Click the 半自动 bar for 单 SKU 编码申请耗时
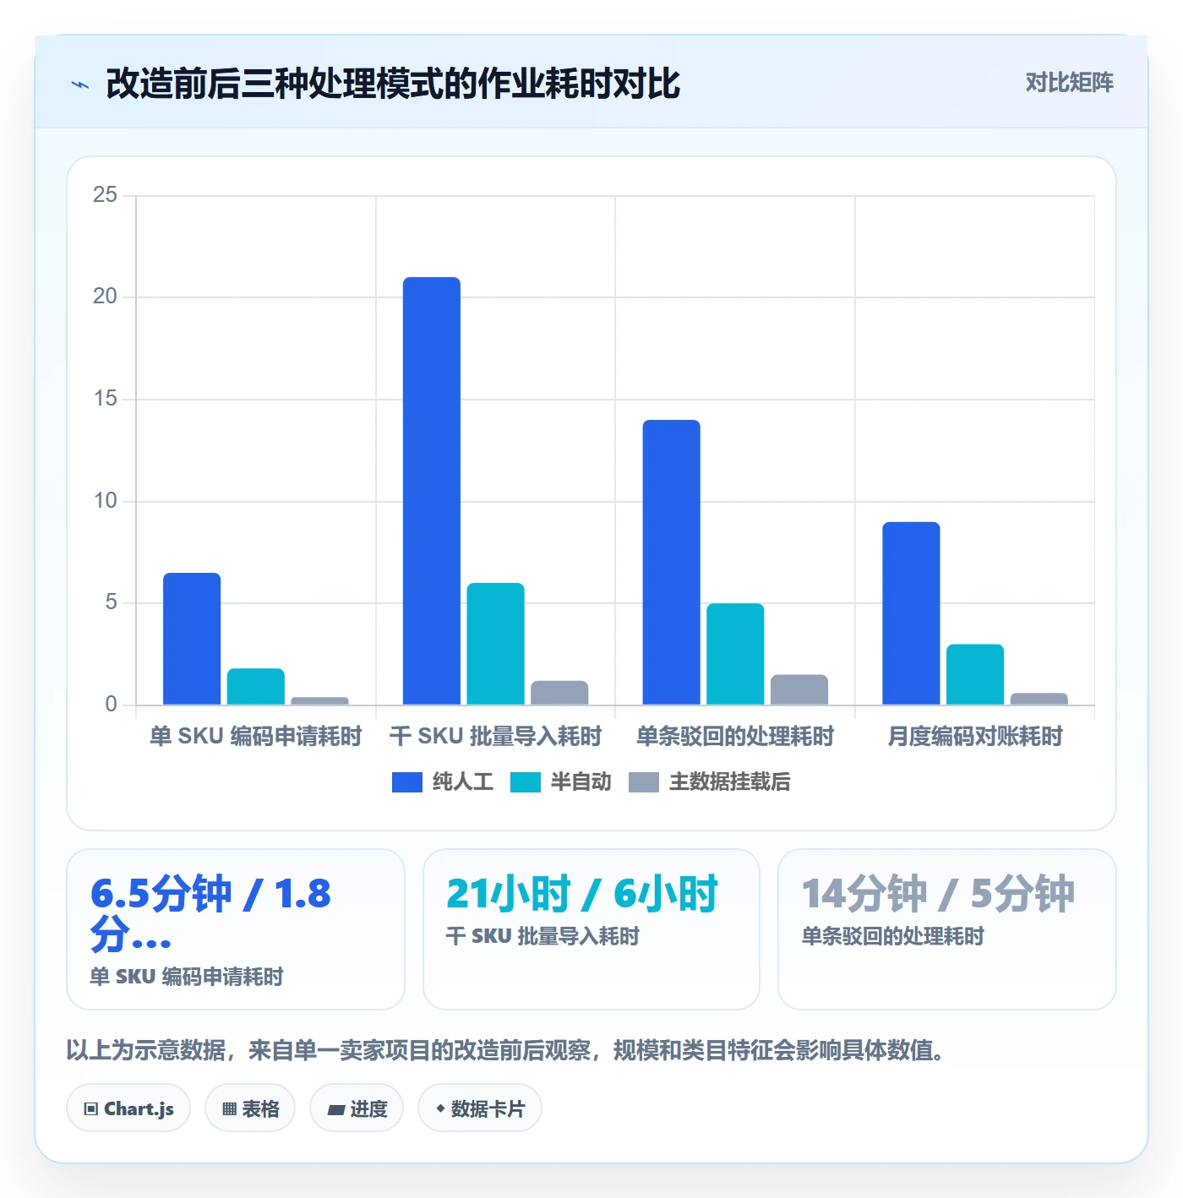The height and width of the screenshot is (1198, 1183). pyautogui.click(x=256, y=687)
